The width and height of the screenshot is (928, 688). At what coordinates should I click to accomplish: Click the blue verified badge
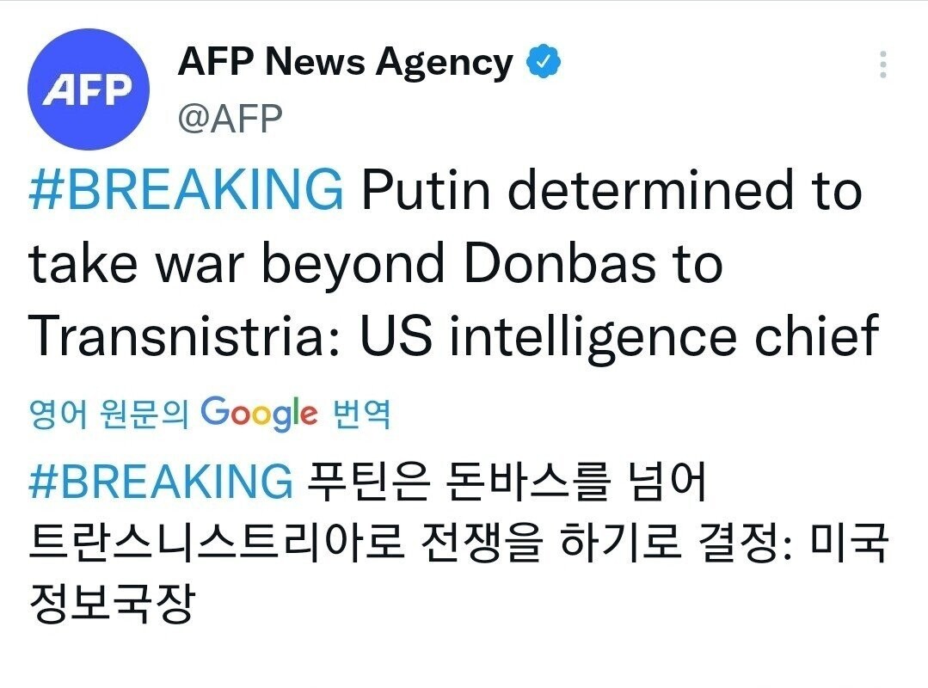point(544,63)
